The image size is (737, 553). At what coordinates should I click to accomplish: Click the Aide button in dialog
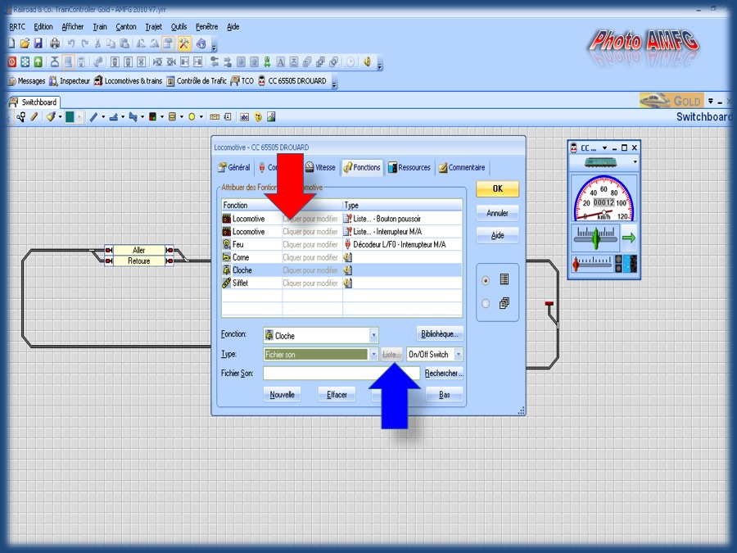[x=497, y=236]
